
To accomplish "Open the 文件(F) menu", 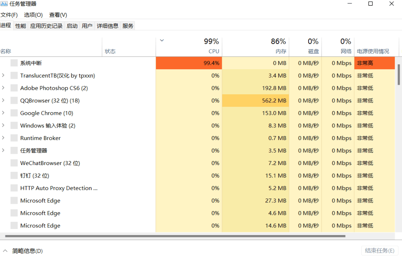I will 9,15.
